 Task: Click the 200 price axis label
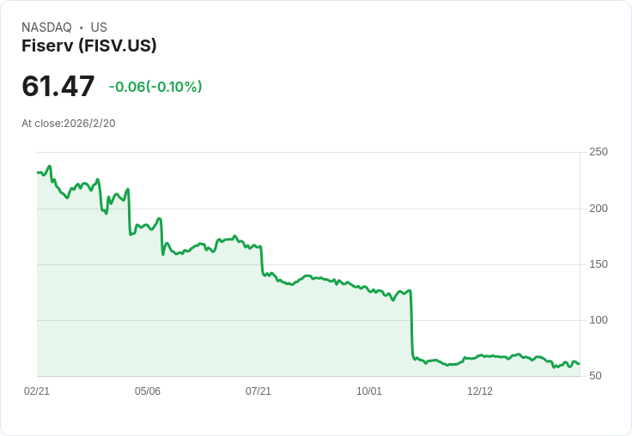[599, 209]
